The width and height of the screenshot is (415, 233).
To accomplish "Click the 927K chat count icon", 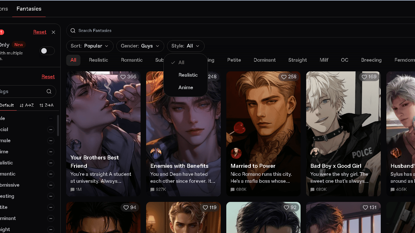I will coord(153,189).
